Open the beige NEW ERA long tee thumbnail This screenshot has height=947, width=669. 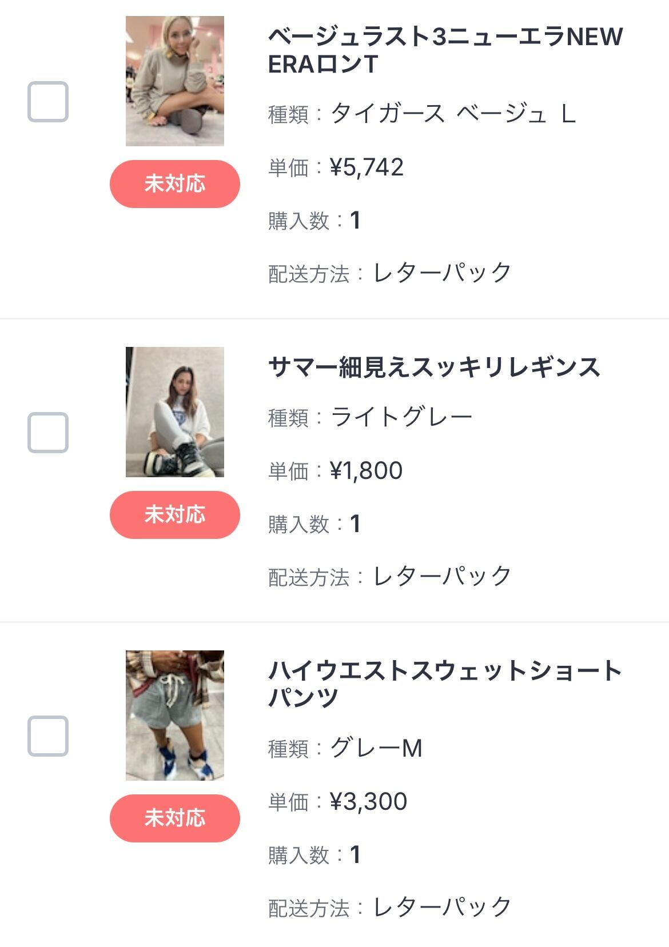point(175,81)
